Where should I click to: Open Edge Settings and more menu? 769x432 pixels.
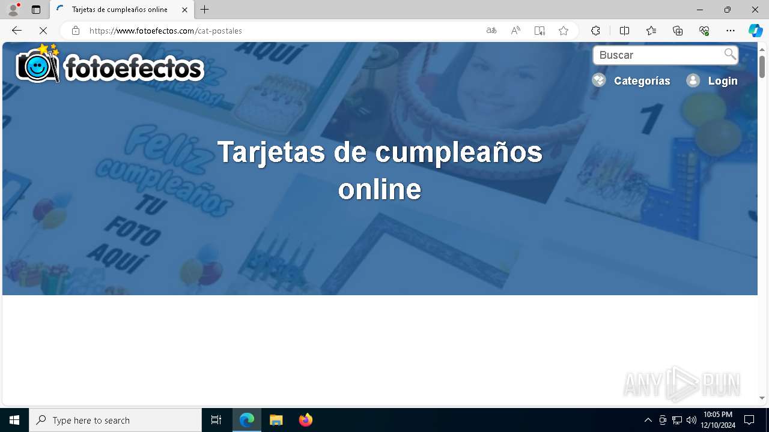tap(731, 31)
